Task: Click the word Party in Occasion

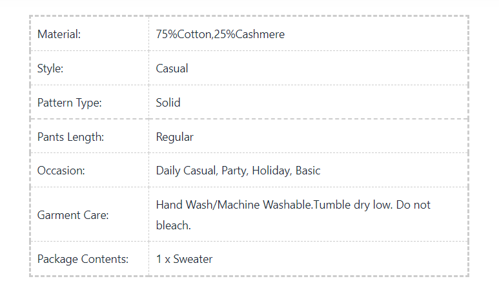Action: pyautogui.click(x=233, y=171)
